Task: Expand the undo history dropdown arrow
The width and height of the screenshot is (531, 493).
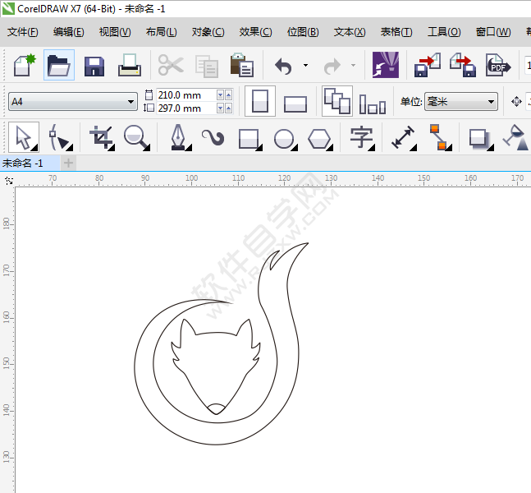Action: tap(305, 65)
